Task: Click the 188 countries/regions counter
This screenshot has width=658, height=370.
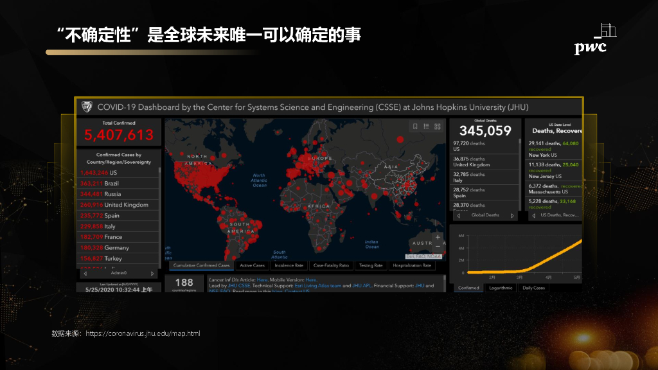Action: 184,283
